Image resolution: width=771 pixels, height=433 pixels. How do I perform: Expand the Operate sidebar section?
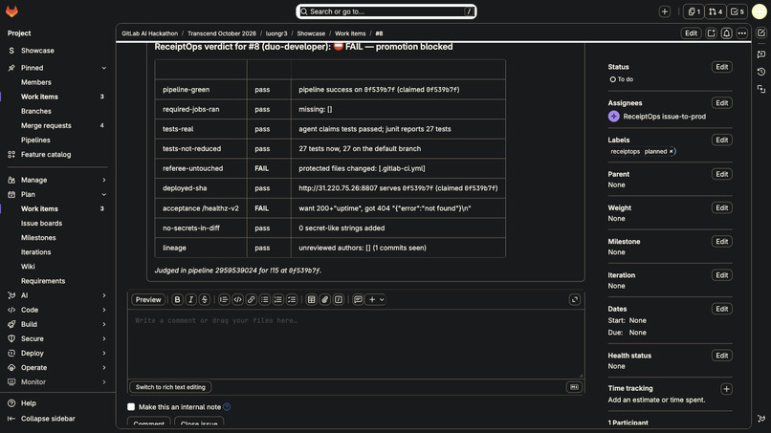(x=103, y=367)
